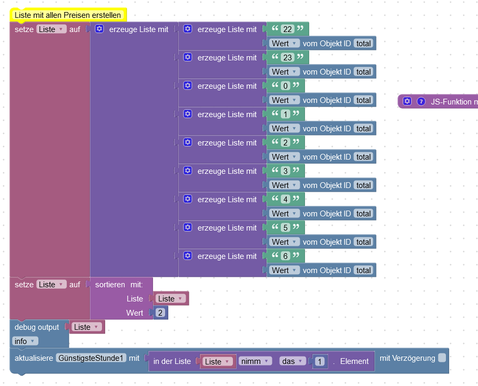Open gear mutator on list block containing "22"

click(x=188, y=29)
